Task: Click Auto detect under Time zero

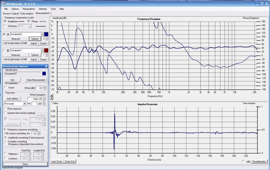Action: pos(12,98)
